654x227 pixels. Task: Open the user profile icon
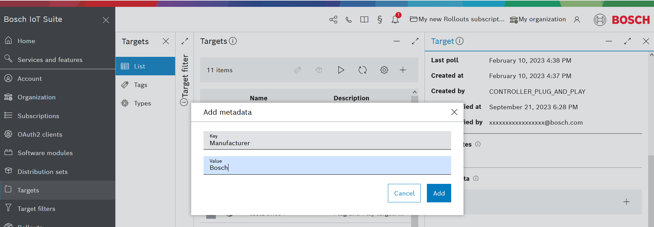tap(577, 20)
